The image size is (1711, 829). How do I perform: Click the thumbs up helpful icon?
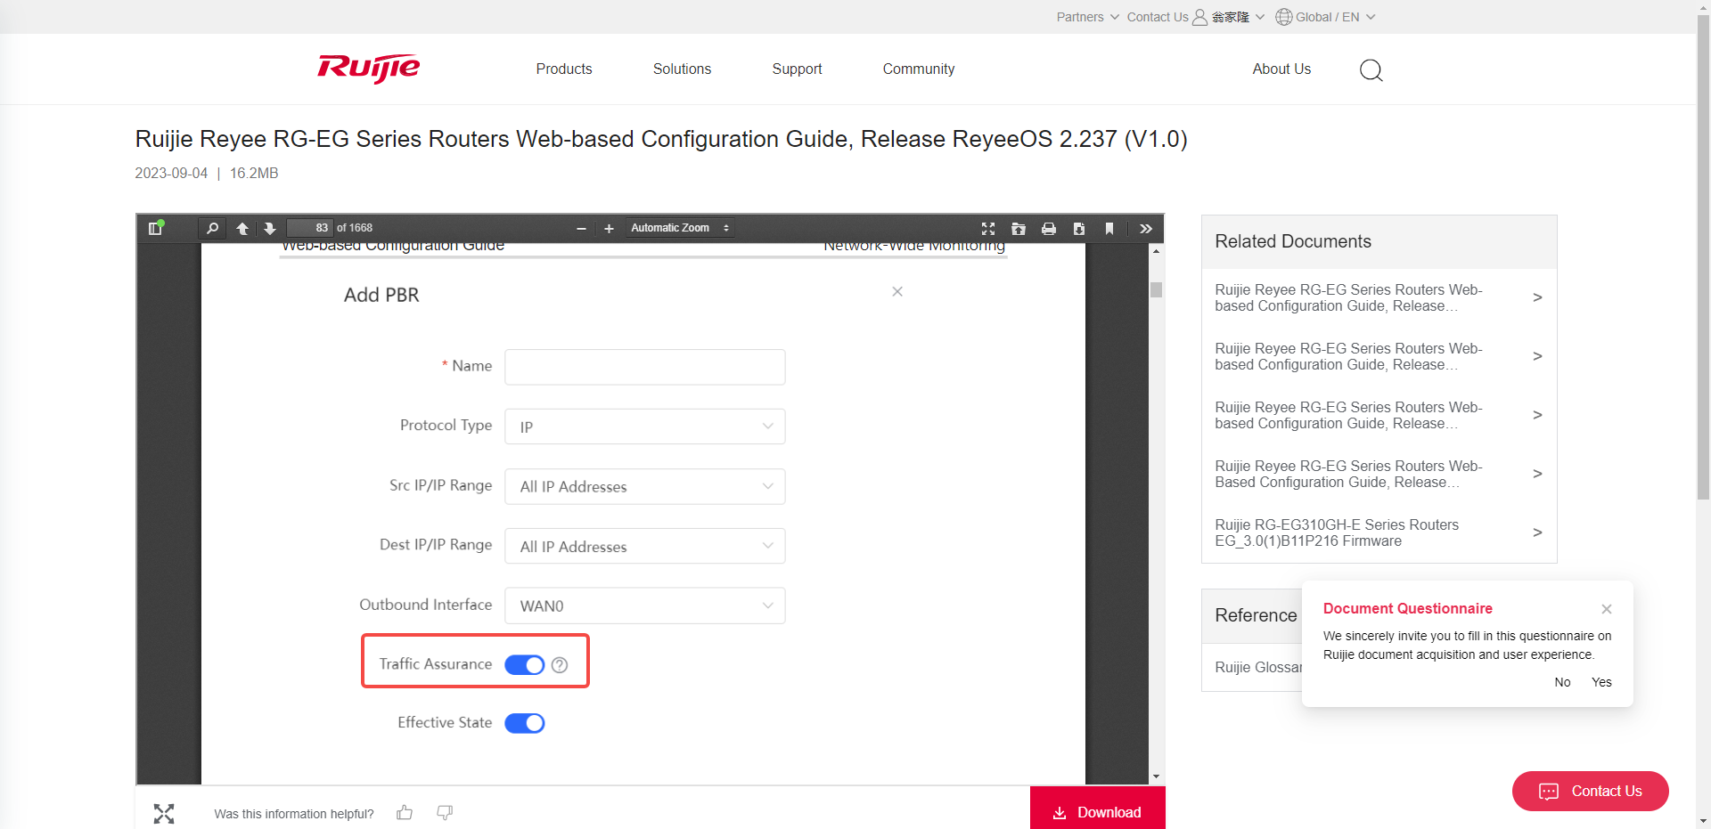(405, 812)
